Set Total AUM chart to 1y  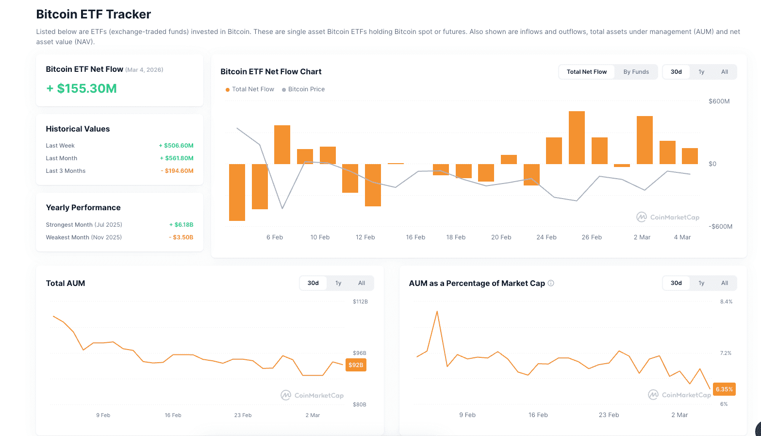pos(338,283)
